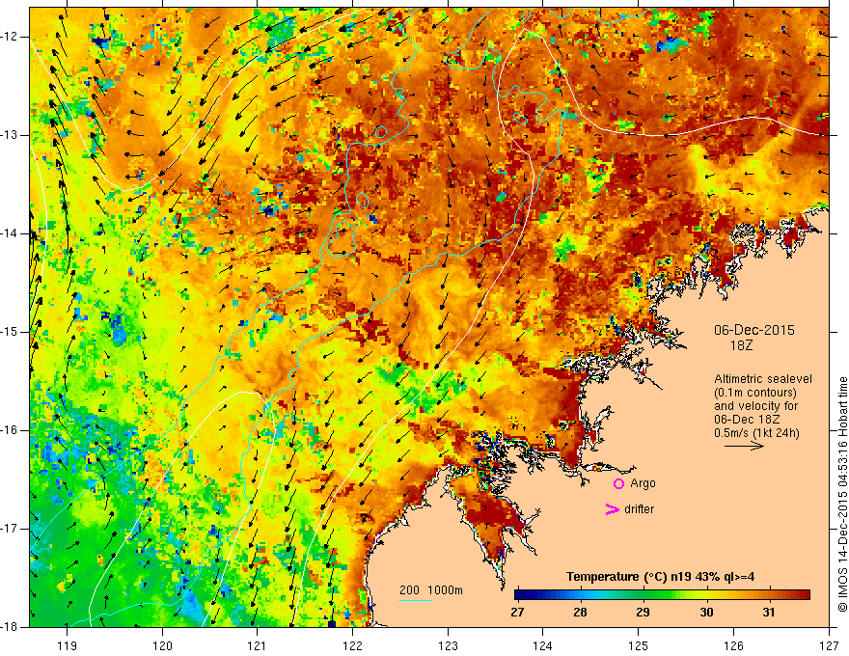
Task: Click the temperature color bar
Action: tap(662, 595)
